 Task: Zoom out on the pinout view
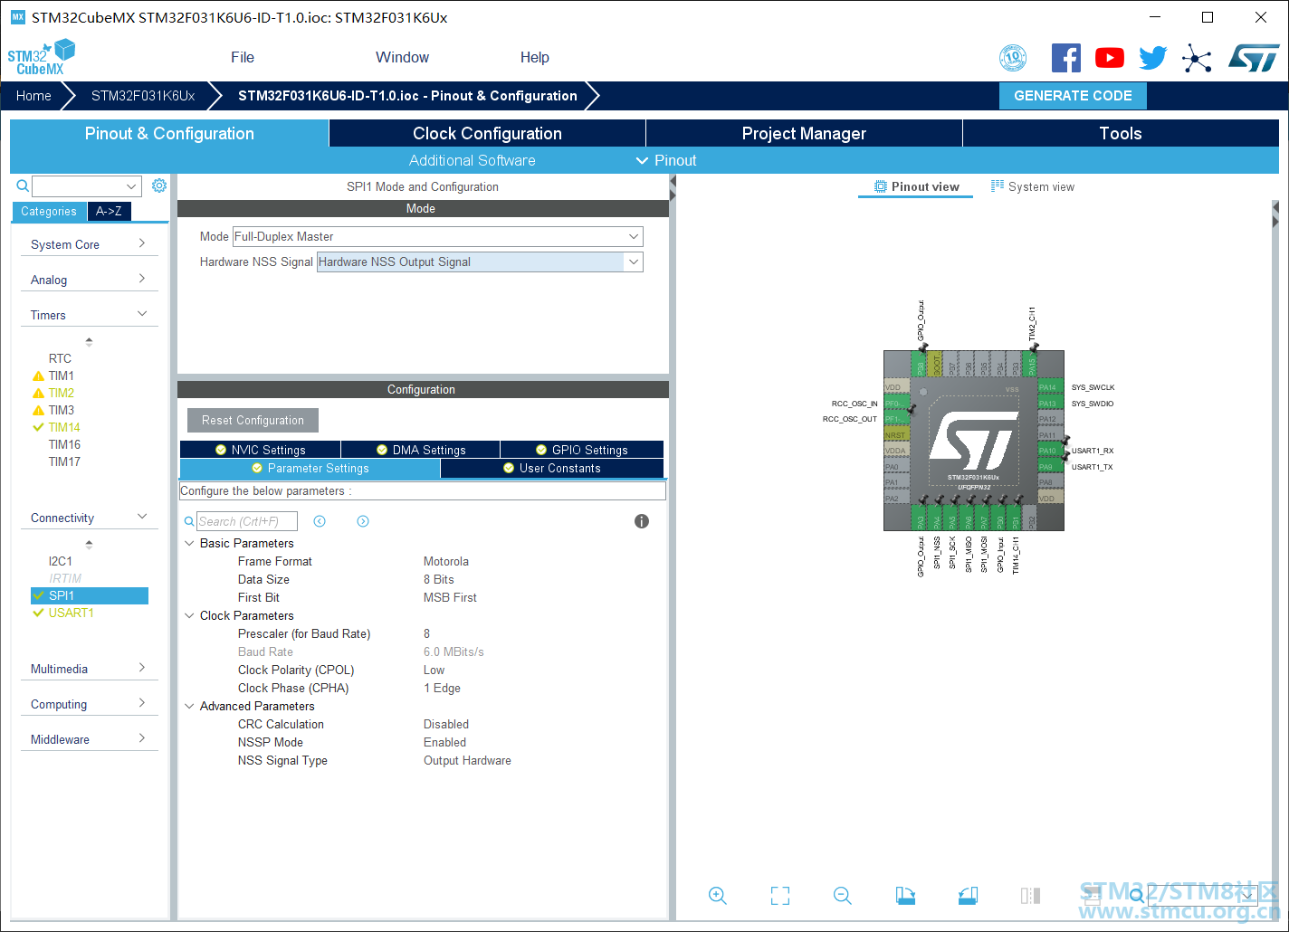pyautogui.click(x=843, y=896)
